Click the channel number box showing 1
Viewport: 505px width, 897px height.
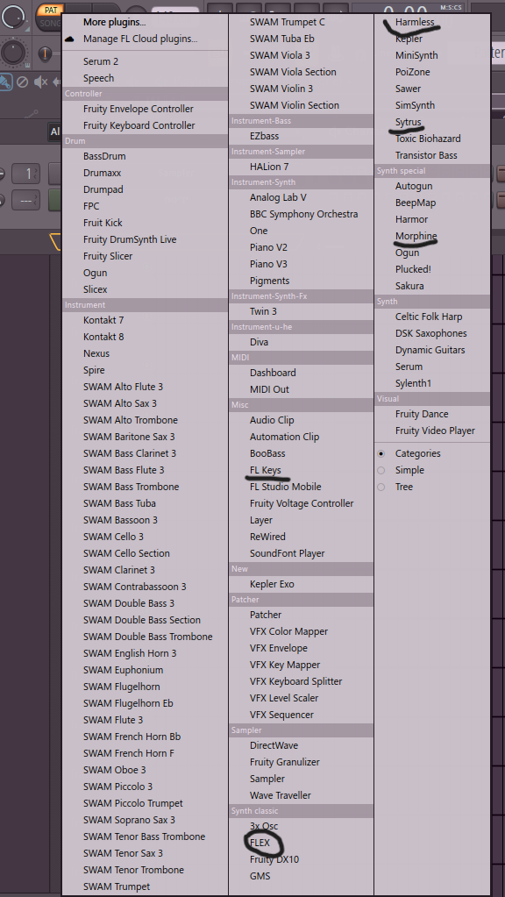(26, 172)
